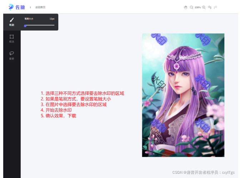Click the brush size slider handle
Image resolution: width=240 pixels, height=178 pixels.
pos(25,26)
